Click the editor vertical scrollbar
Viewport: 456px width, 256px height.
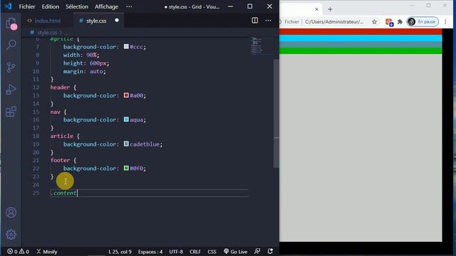click(276, 113)
